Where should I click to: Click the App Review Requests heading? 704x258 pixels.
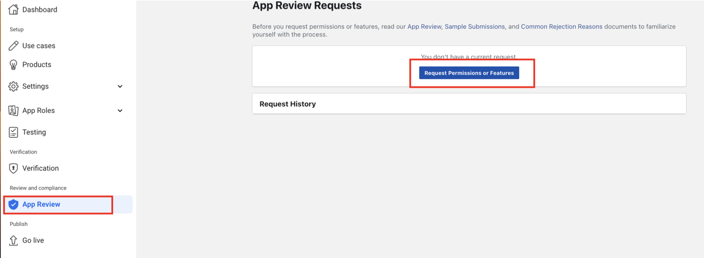[307, 6]
